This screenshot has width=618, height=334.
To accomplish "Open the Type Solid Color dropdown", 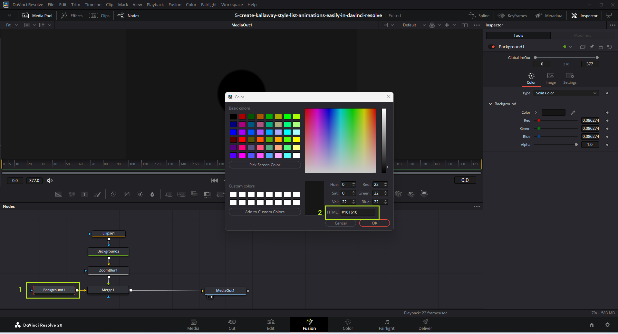I will (x=566, y=93).
